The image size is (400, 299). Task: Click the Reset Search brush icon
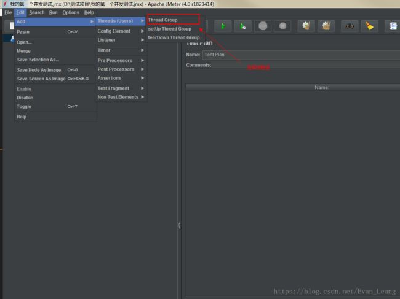click(369, 26)
